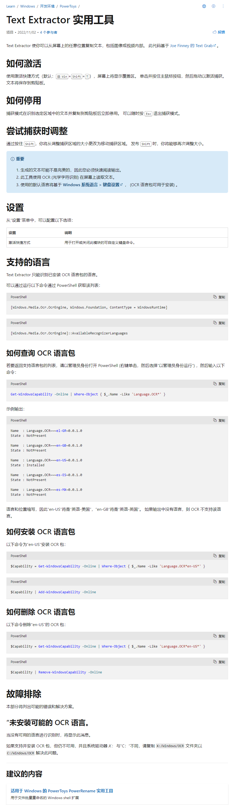Click the 建议的内容 heading
This screenshot has width=235, height=805.
(x=24, y=774)
